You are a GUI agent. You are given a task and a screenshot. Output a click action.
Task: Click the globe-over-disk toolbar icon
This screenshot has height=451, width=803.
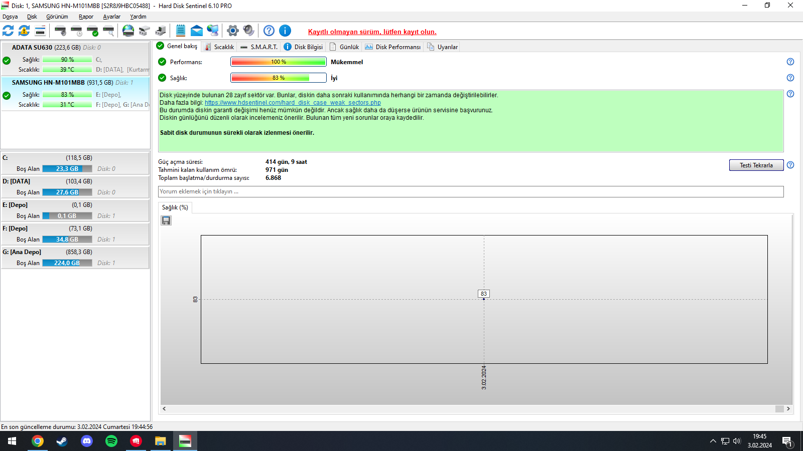(x=128, y=31)
